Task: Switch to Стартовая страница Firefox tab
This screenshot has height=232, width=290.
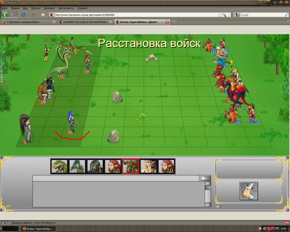Action: pyautogui.click(x=29, y=22)
